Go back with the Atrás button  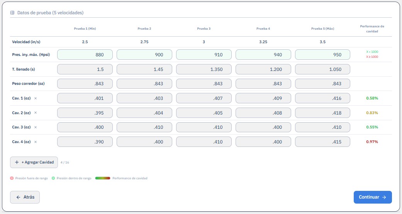25,197
